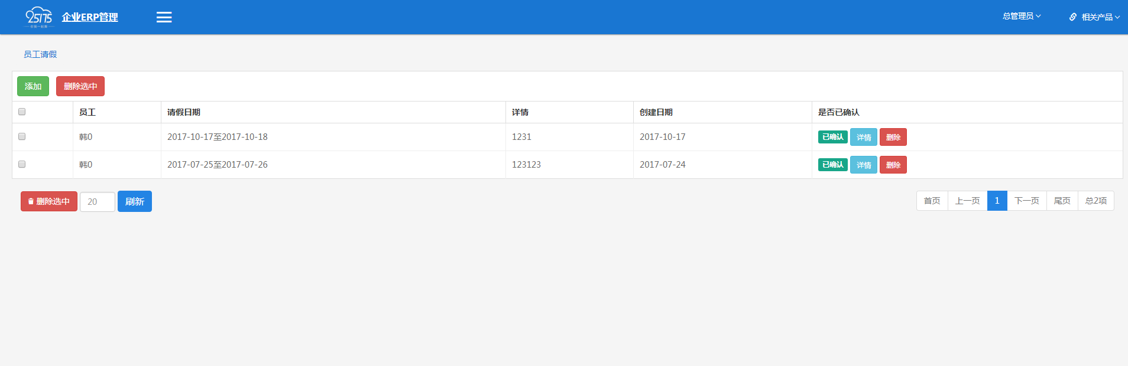
Task: Click top 删除选中 button above table
Action: pos(80,86)
